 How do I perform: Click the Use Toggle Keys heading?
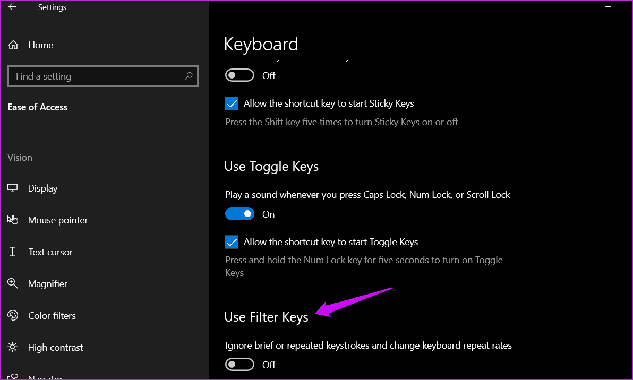tap(271, 167)
